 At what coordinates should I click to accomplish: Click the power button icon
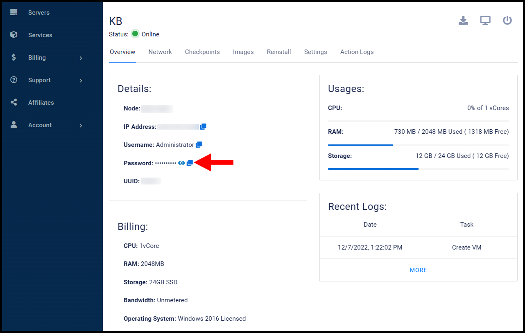(x=507, y=20)
